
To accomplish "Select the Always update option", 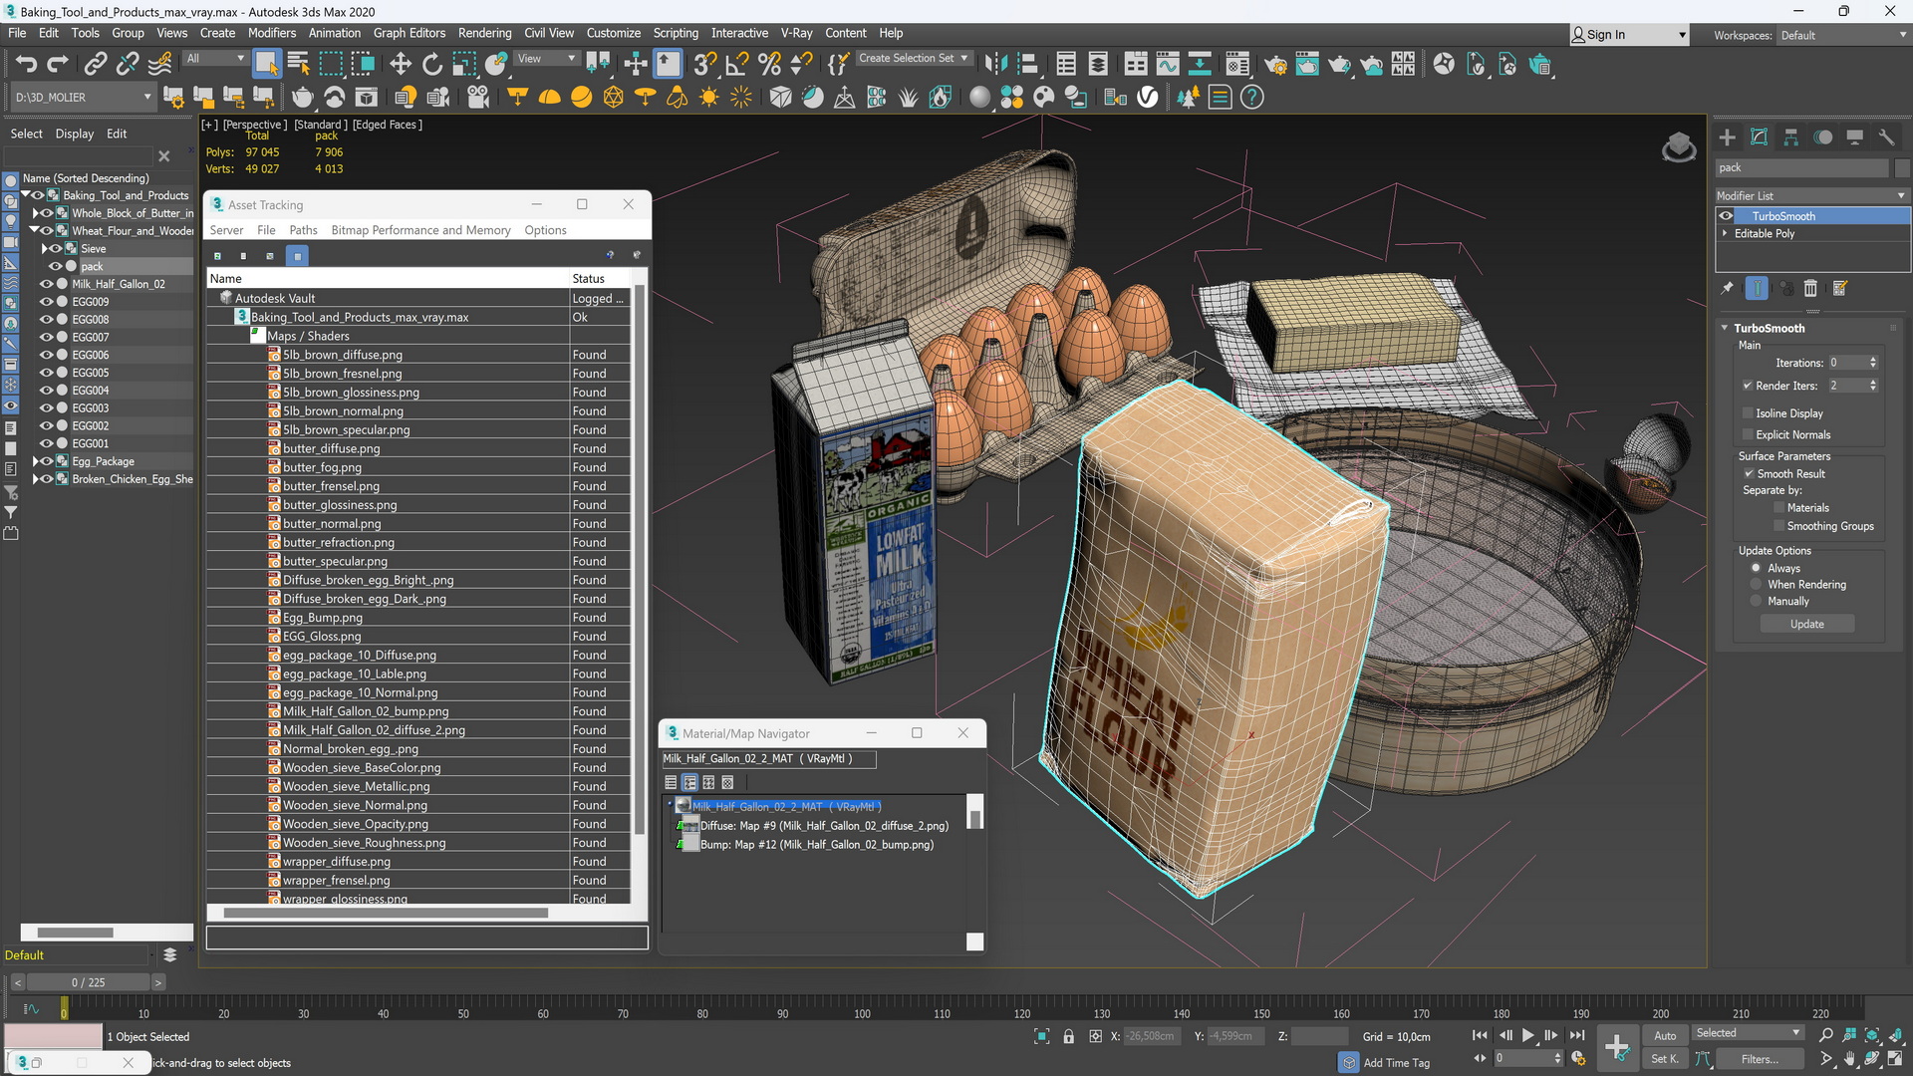I will coord(1757,568).
